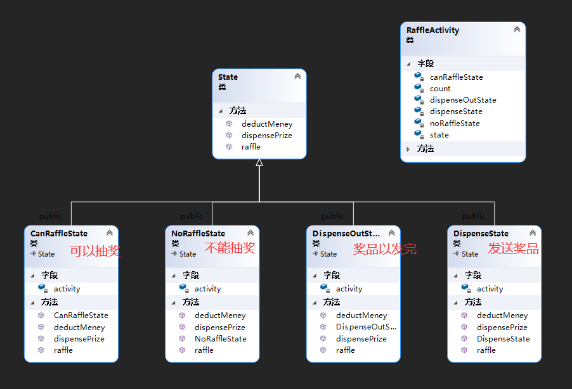572x389 pixels.
Task: Click the NoRaffleState constructor method icon
Action: [x=182, y=338]
